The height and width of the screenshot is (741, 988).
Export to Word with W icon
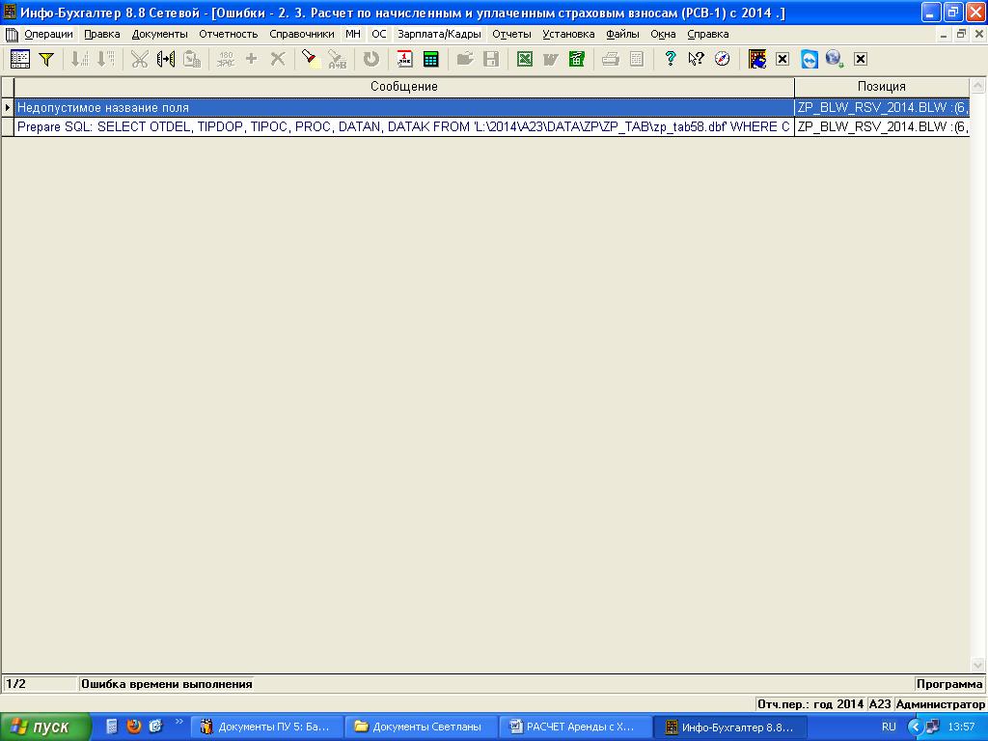[551, 59]
